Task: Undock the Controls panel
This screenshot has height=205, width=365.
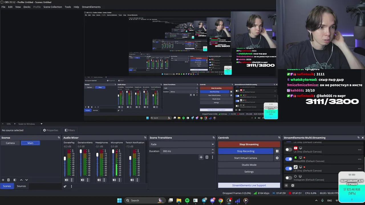Action: pos(279,138)
